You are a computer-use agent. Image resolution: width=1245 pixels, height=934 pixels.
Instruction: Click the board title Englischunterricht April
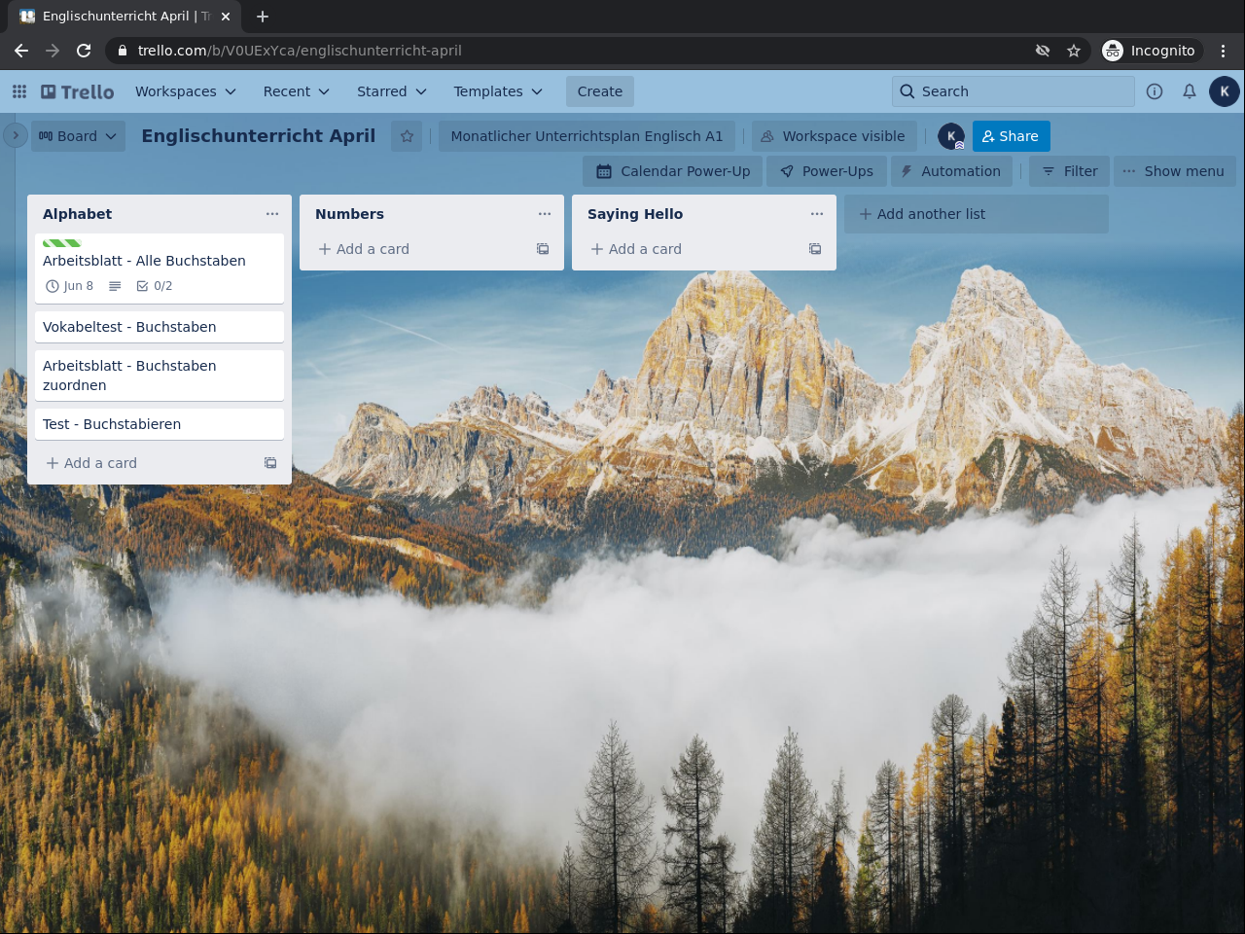(259, 136)
